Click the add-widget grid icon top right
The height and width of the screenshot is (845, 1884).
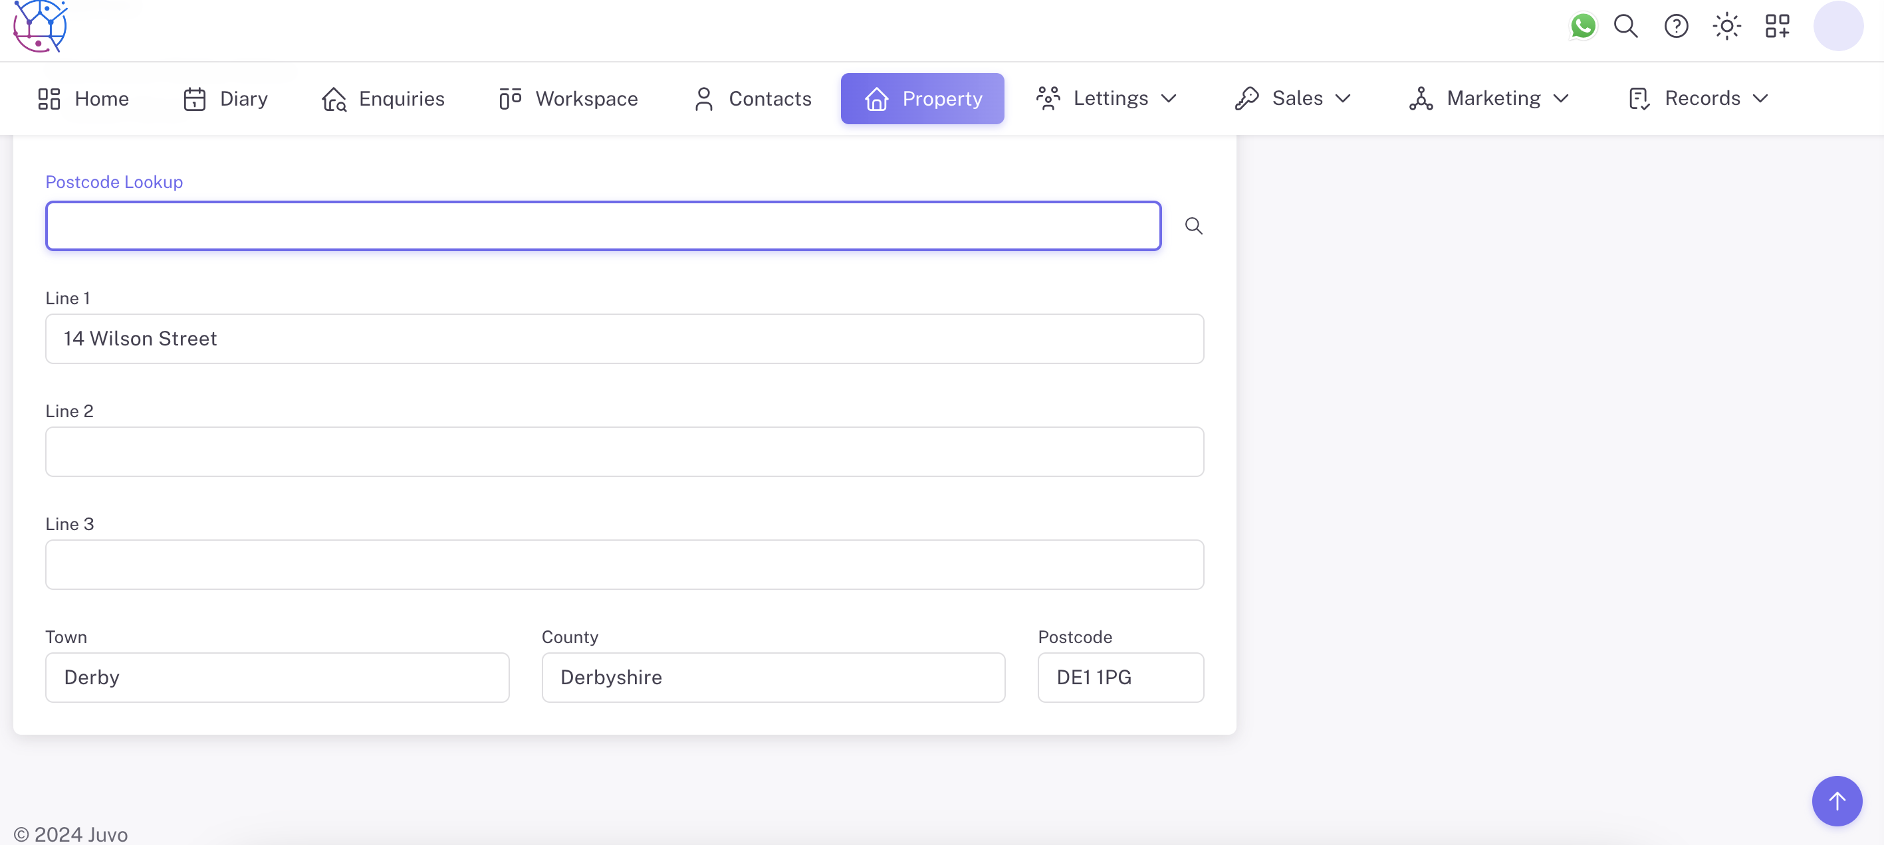coord(1777,27)
